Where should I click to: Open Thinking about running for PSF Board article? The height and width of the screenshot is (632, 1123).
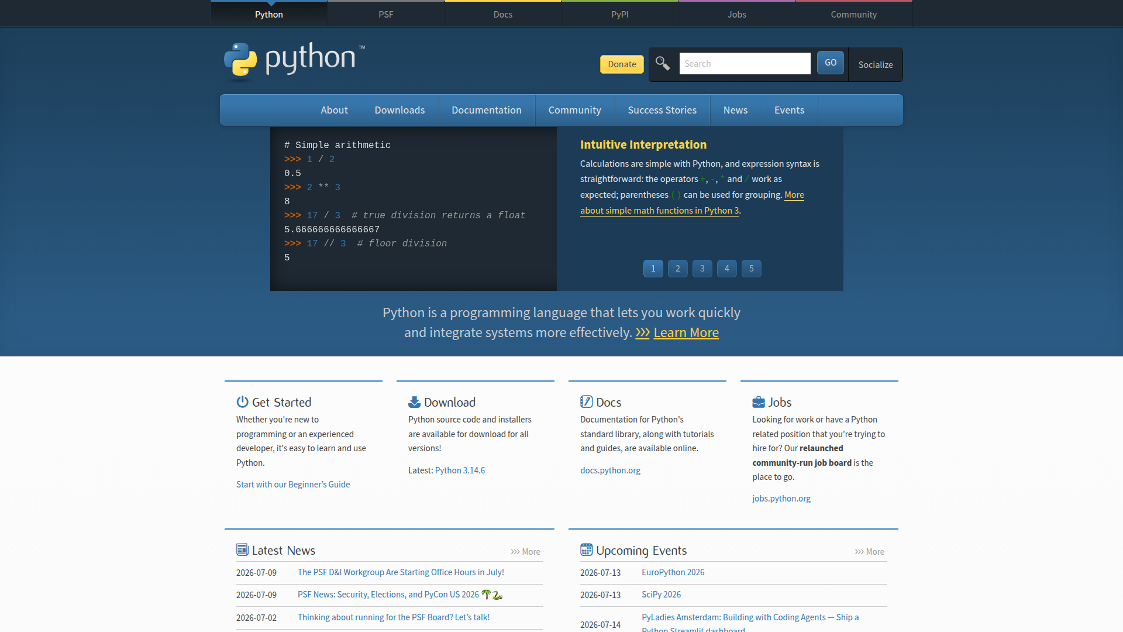pyautogui.click(x=394, y=617)
